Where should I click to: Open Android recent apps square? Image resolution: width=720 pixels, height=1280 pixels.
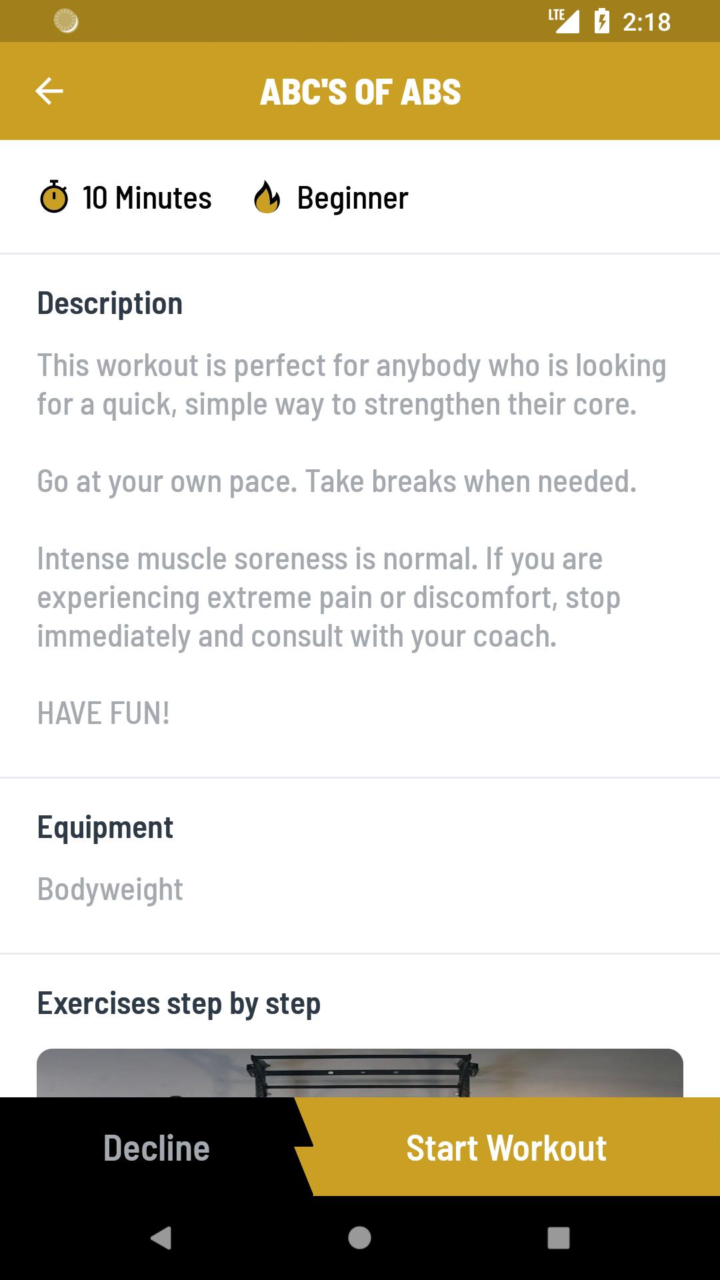point(559,1238)
